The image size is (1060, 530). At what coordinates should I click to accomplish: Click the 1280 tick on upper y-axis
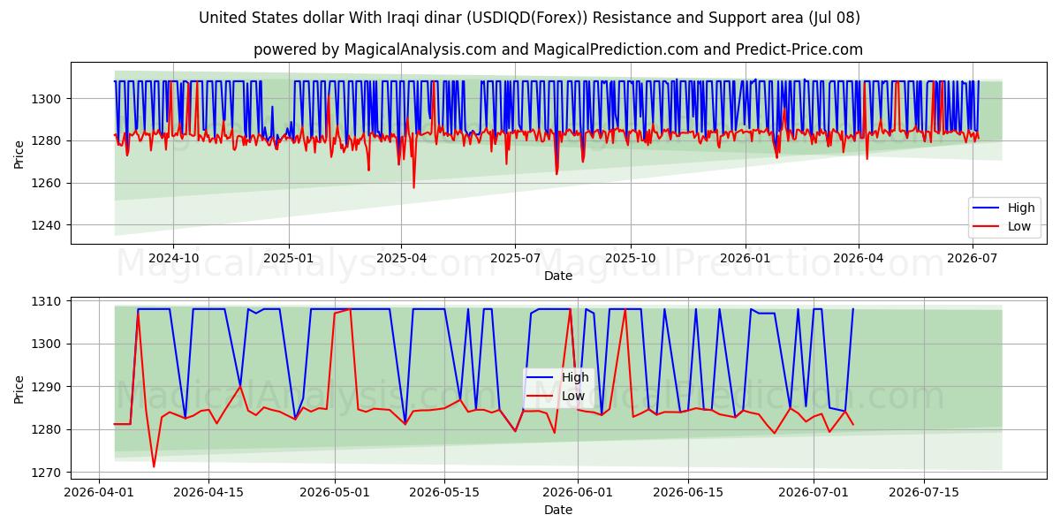[x=48, y=141]
